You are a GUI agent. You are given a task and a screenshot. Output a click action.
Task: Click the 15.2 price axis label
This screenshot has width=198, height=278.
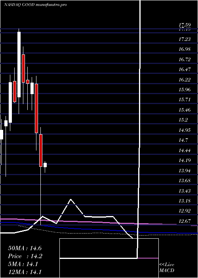[x=183, y=120]
